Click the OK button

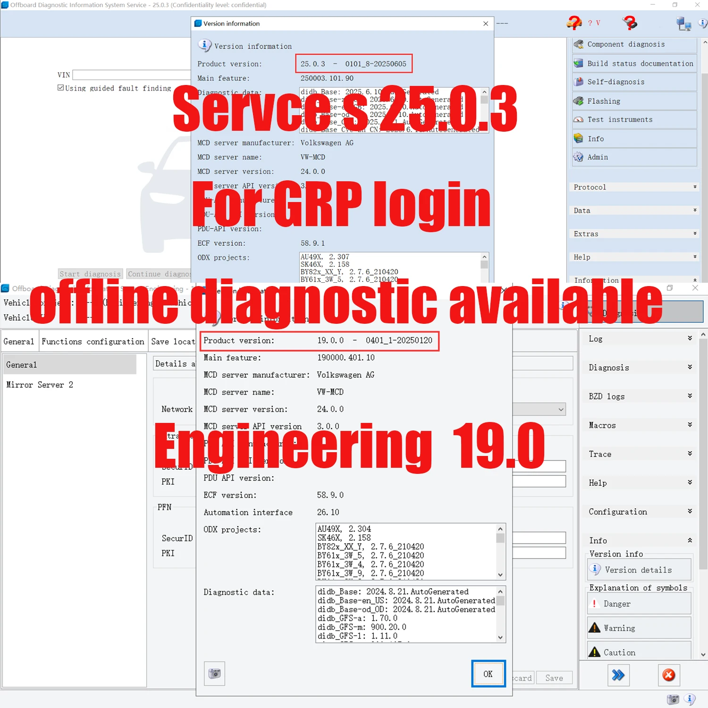pyautogui.click(x=488, y=674)
